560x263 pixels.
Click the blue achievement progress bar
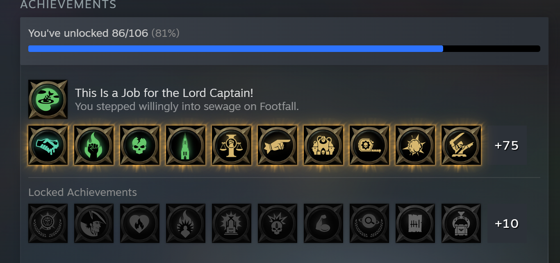click(x=284, y=49)
